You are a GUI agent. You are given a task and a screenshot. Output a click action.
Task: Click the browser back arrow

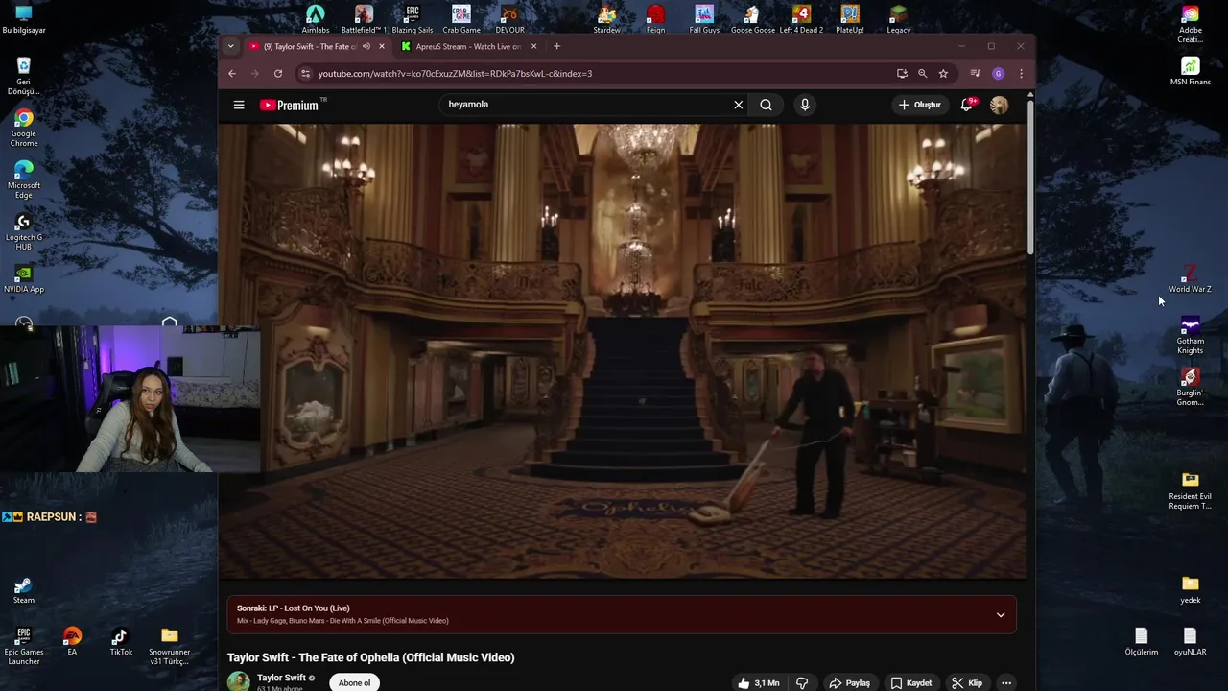pos(232,74)
